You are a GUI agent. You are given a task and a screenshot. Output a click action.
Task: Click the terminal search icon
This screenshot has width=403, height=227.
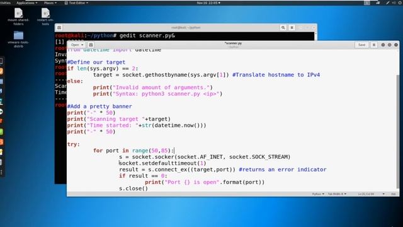(283, 28)
